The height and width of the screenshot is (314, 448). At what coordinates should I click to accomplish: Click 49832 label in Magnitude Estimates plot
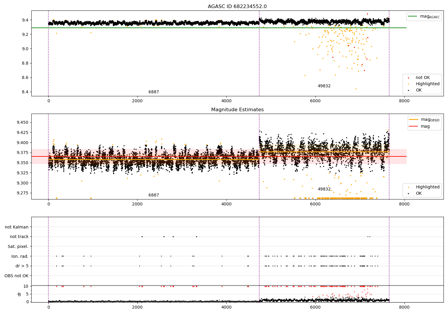[324, 189]
